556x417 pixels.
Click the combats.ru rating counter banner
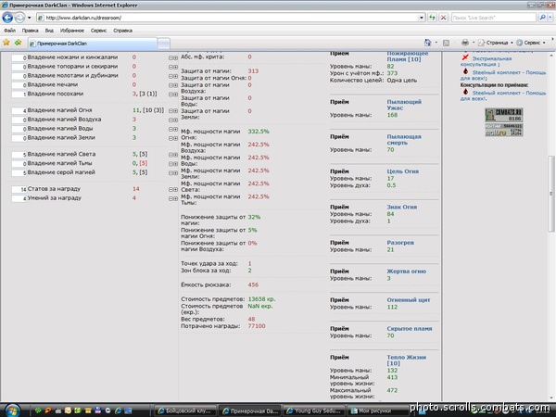(x=504, y=115)
